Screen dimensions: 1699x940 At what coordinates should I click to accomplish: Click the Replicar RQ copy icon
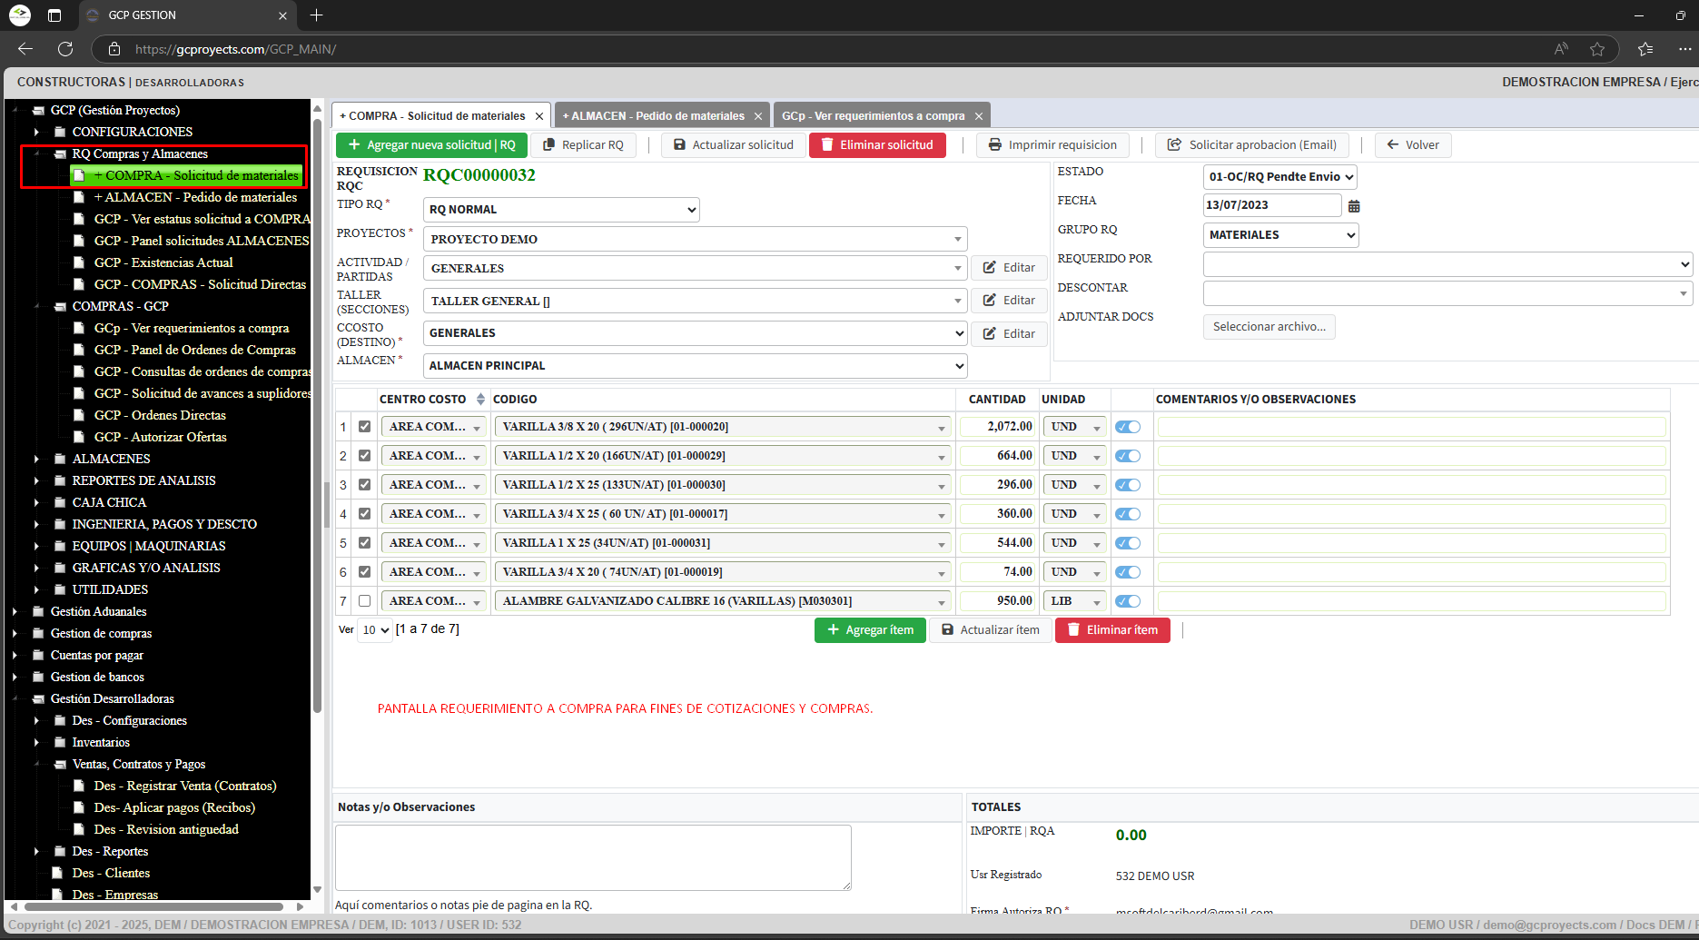[x=548, y=145]
